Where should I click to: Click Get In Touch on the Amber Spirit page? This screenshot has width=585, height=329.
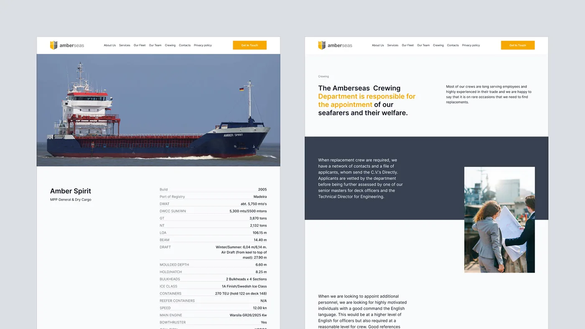tap(249, 45)
